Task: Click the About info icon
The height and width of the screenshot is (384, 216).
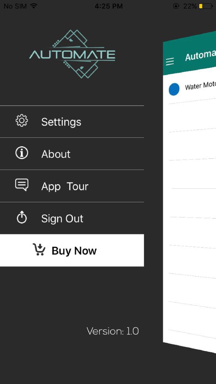Action: coord(21,153)
